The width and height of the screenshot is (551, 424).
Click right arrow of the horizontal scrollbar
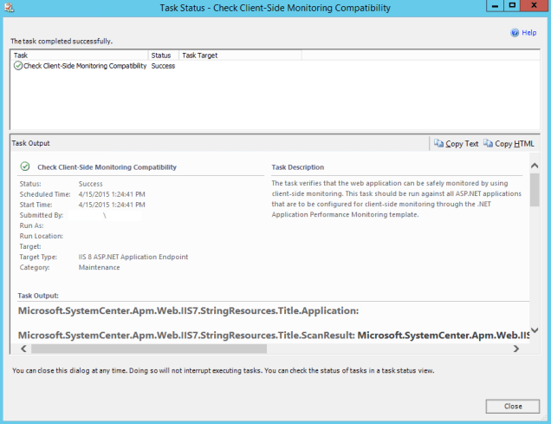[515, 349]
